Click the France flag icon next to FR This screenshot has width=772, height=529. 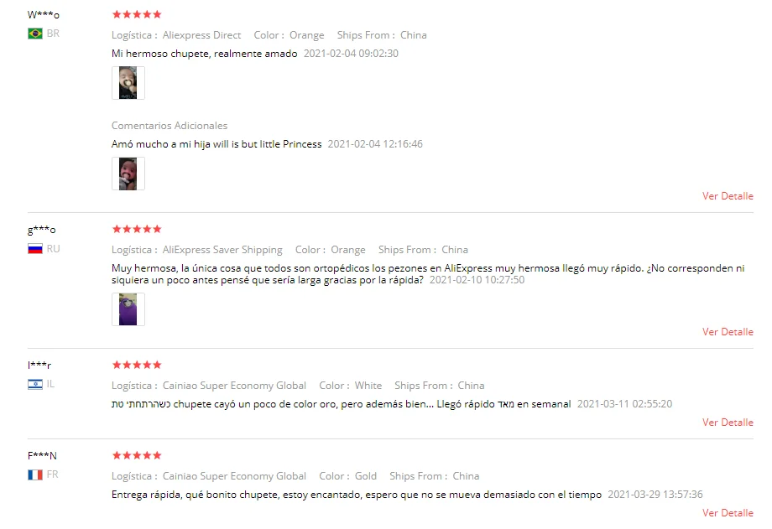point(35,475)
